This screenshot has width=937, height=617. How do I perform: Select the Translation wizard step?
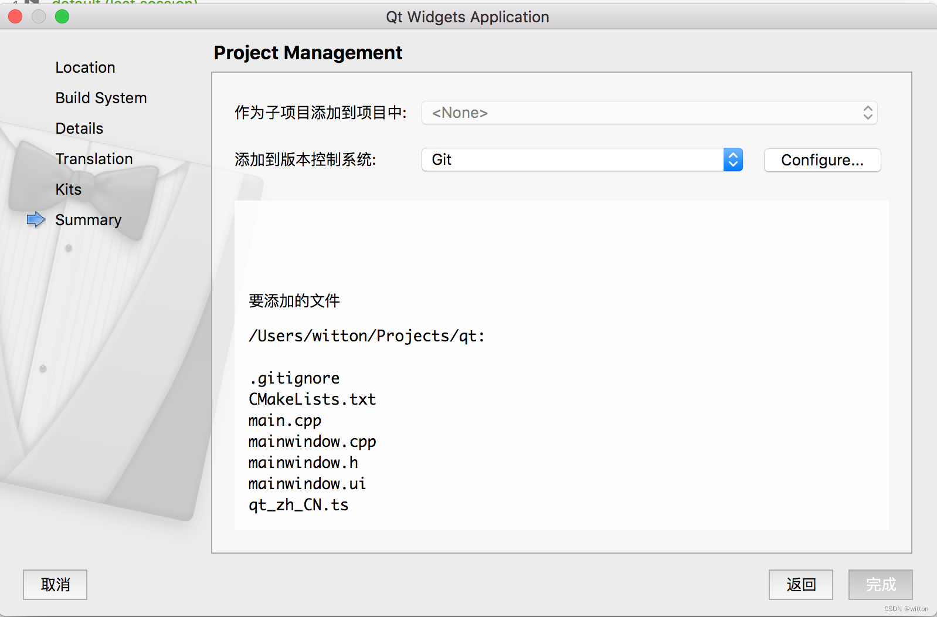pos(94,159)
